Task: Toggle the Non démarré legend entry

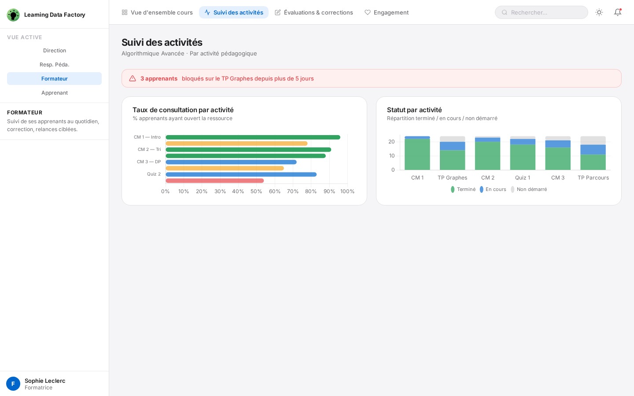Action: click(x=529, y=190)
